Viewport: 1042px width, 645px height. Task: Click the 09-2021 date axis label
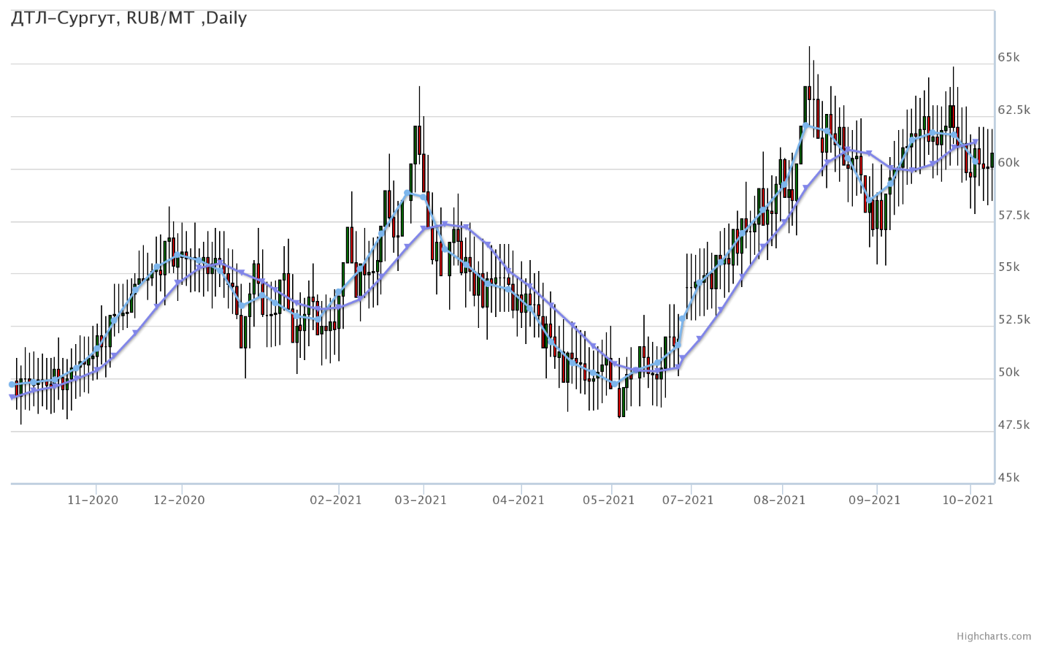coord(875,500)
